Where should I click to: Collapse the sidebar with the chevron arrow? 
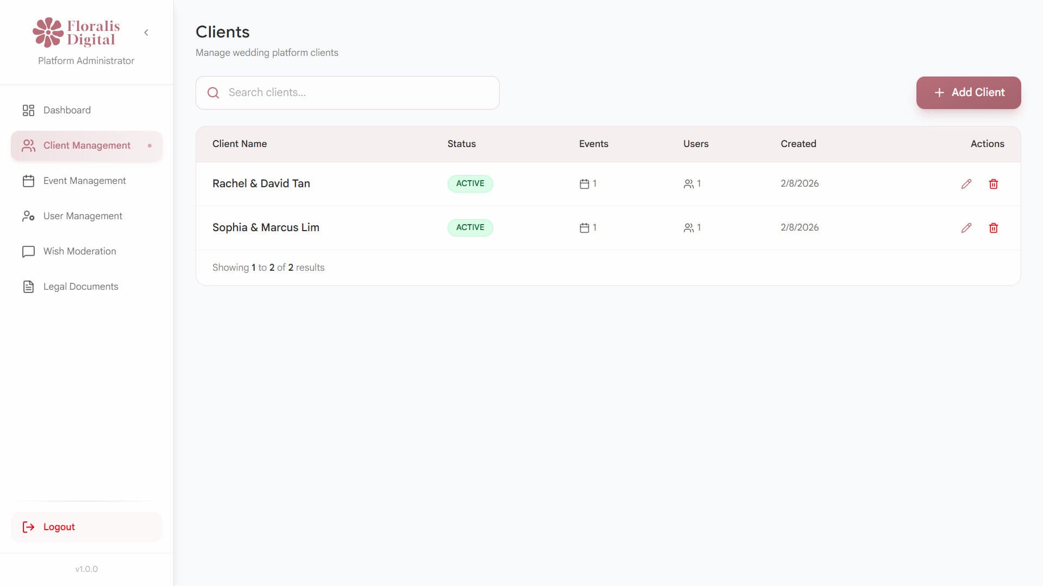click(146, 33)
